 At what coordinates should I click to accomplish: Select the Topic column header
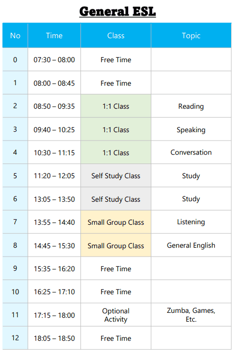(x=191, y=36)
